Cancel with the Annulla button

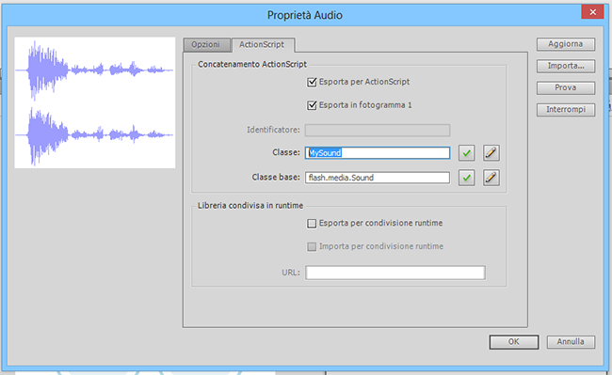pos(571,342)
